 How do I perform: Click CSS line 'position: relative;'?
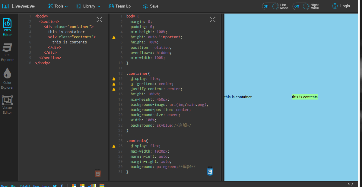coord(151,47)
